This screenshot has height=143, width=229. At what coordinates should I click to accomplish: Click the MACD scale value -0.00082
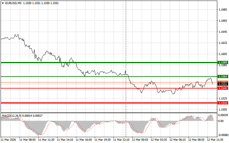(x=223, y=135)
